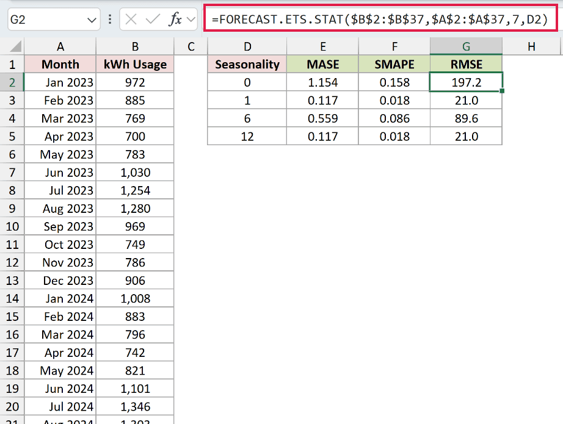Open the Name Box dropdown arrow
The image size is (563, 424).
pos(92,20)
